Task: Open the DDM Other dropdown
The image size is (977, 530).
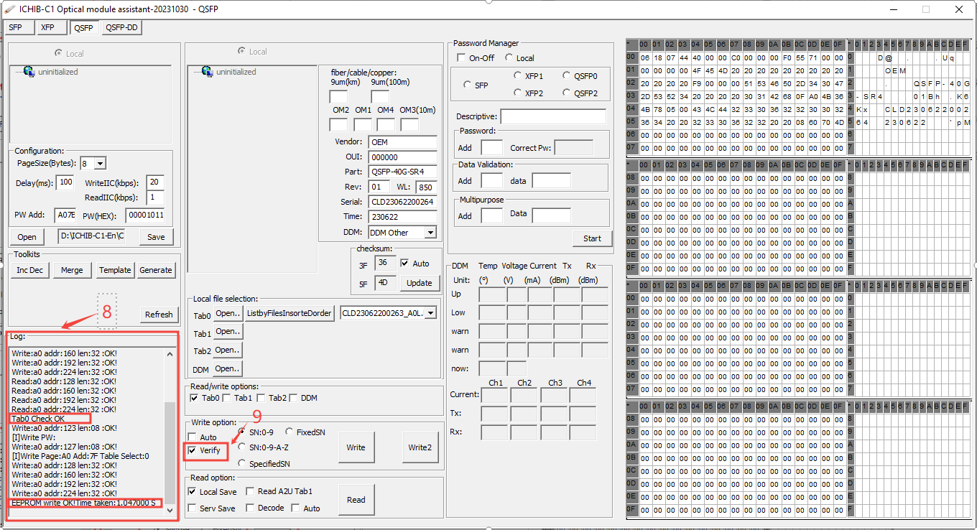Action: pos(430,233)
